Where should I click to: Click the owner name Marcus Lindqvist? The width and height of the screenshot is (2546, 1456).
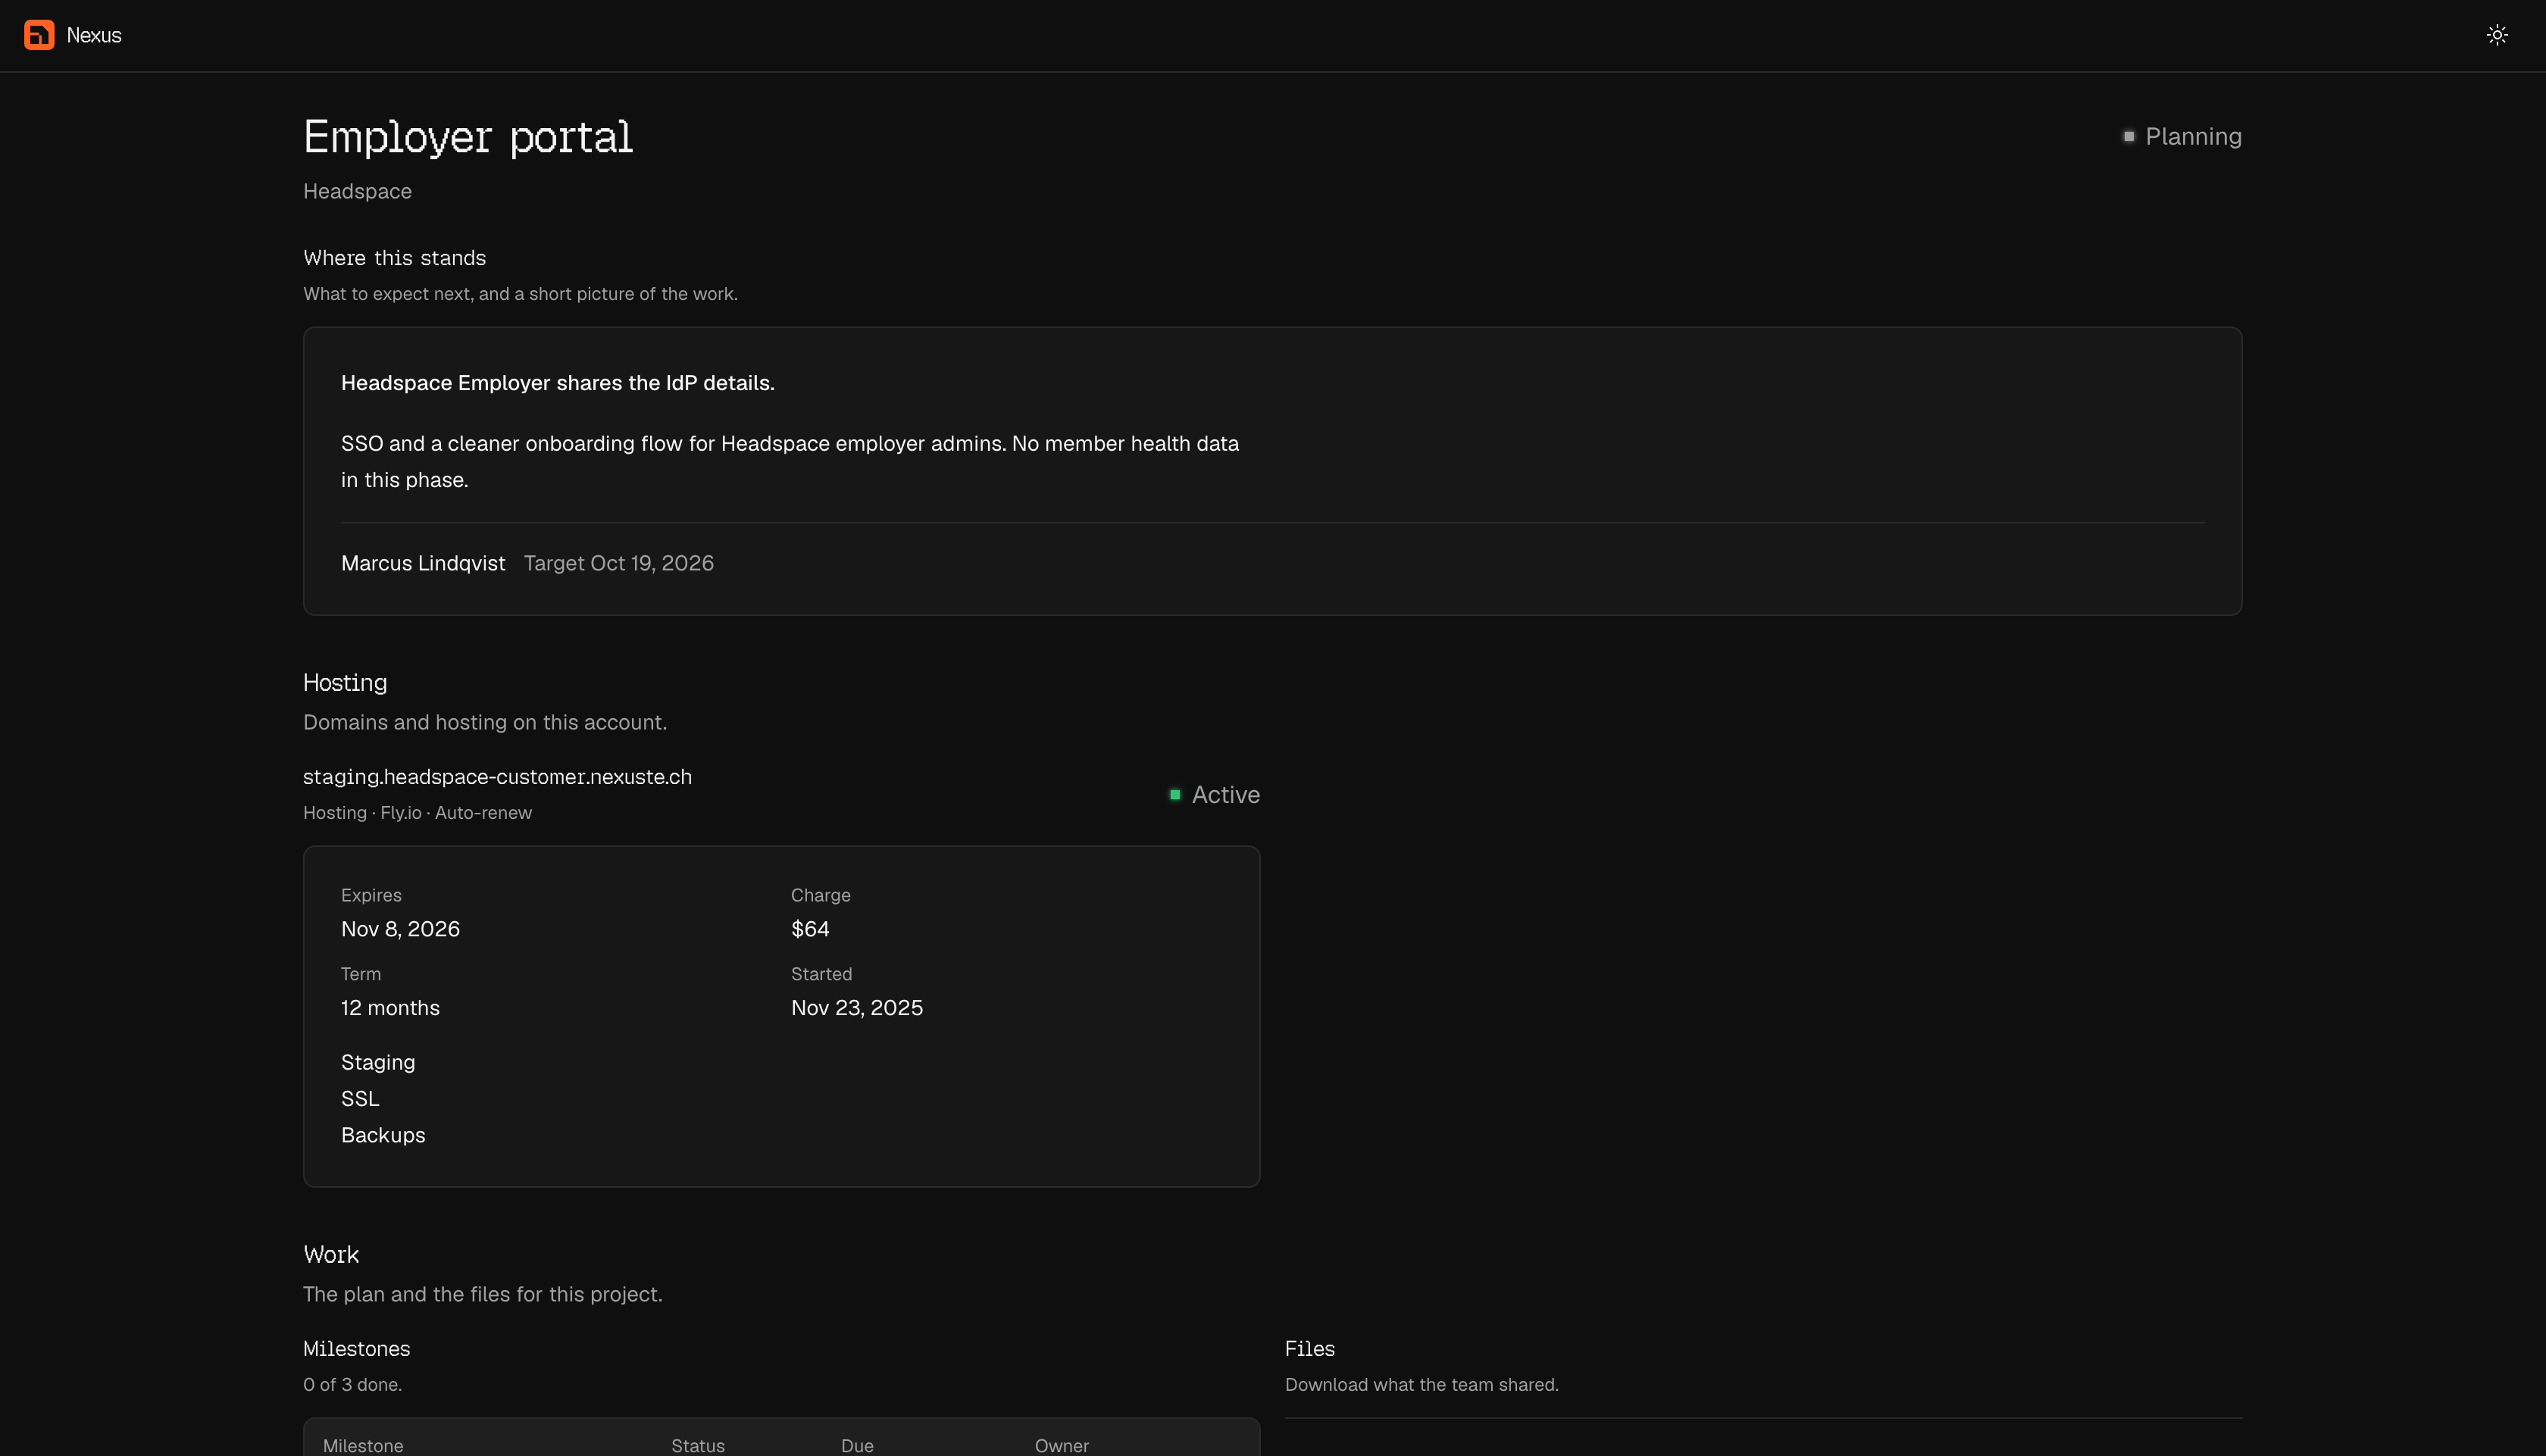point(423,563)
